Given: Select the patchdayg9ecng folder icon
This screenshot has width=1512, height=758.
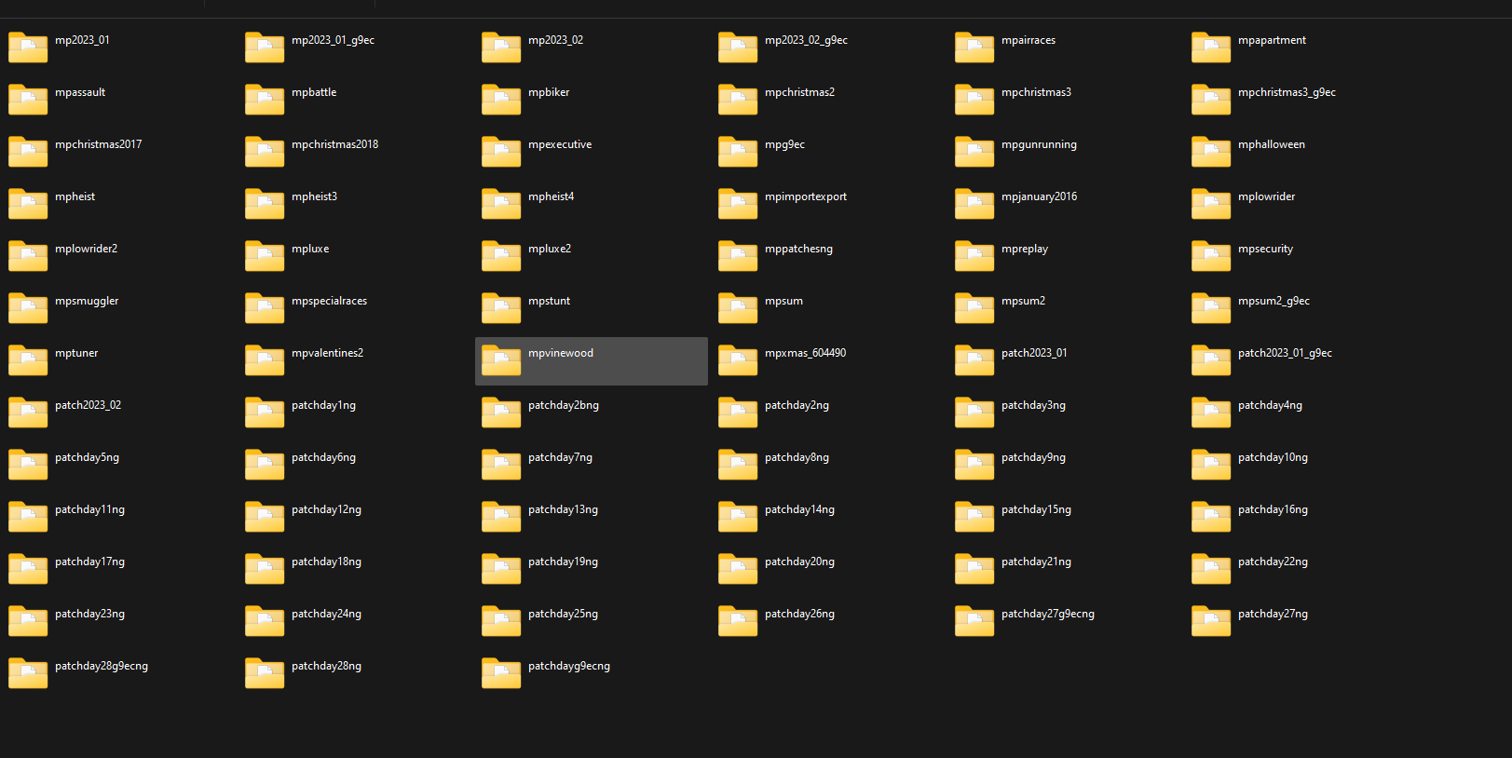Looking at the screenshot, I should [x=501, y=673].
